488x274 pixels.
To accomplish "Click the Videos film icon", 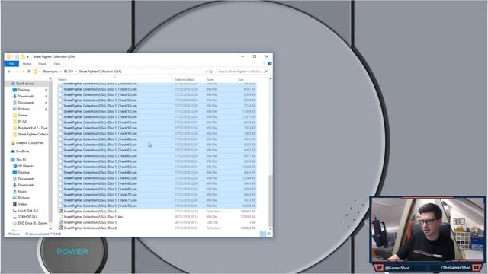I will (x=14, y=205).
